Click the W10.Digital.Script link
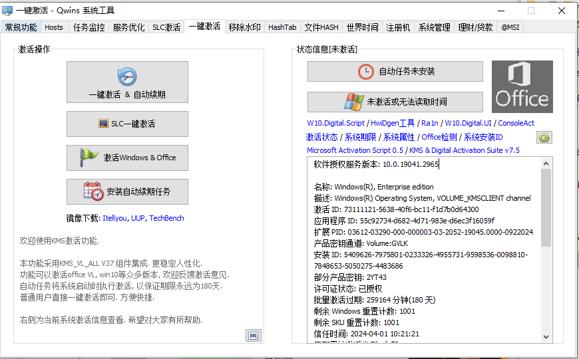 (335, 123)
